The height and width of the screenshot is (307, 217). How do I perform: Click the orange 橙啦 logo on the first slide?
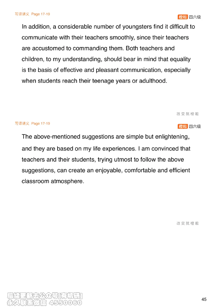tap(183, 17)
